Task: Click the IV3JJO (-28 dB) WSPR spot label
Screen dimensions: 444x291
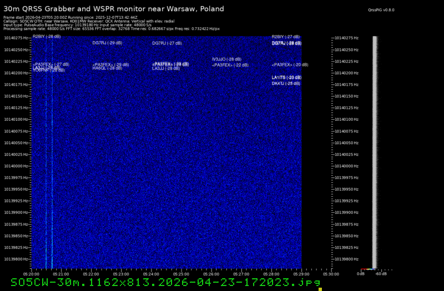Action: click(226, 59)
